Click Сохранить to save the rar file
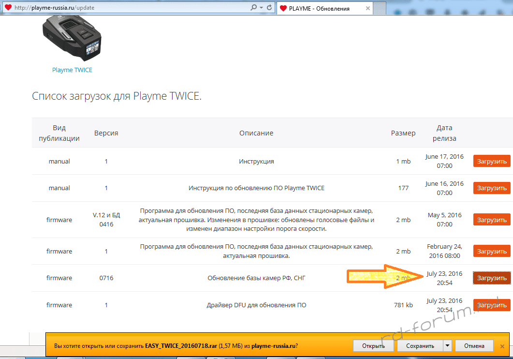 coord(419,346)
